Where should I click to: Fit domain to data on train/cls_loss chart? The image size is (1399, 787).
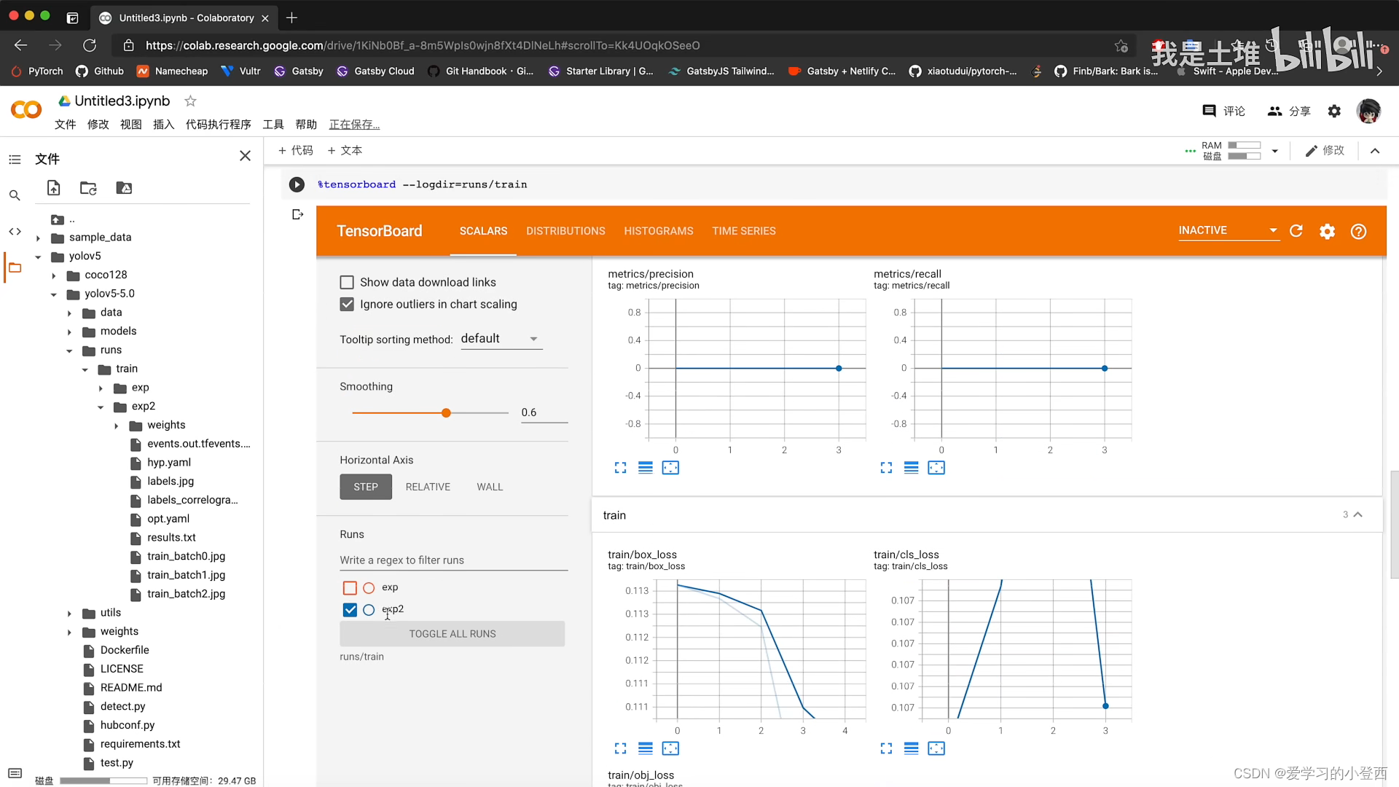(x=936, y=748)
